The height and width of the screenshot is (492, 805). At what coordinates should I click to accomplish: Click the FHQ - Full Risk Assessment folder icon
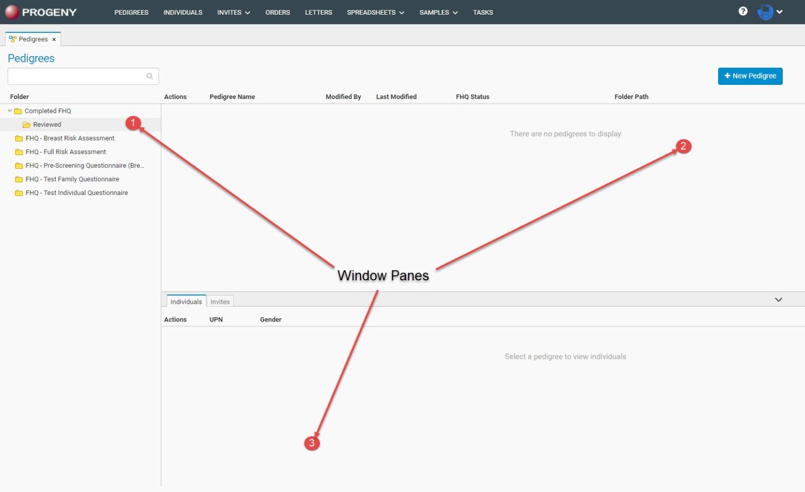[18, 151]
